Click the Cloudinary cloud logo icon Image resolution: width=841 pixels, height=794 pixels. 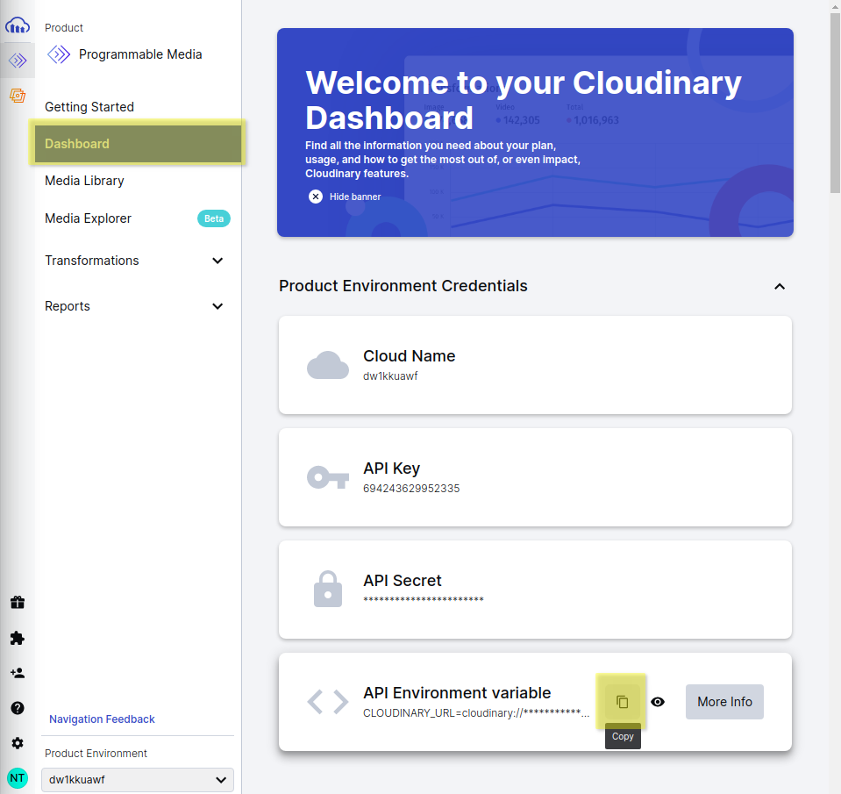pyautogui.click(x=18, y=25)
